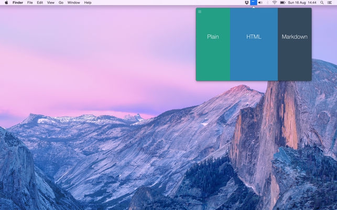Open the Edit menu
337x210 pixels.
(40, 3)
